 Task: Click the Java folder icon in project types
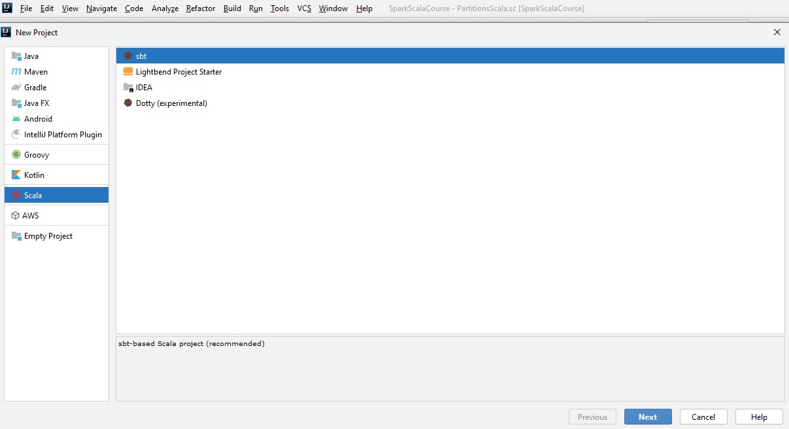[x=16, y=56]
